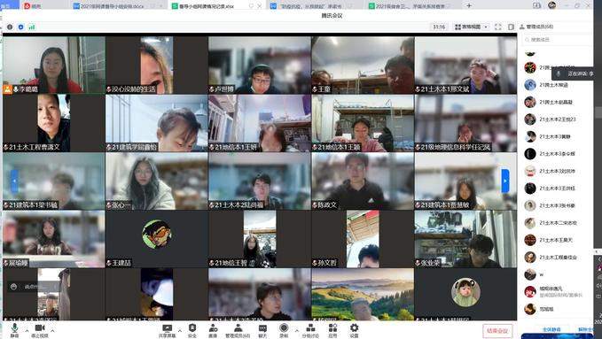Open the Apps icon in the toolbar
The height and width of the screenshot is (339, 602).
332,330
